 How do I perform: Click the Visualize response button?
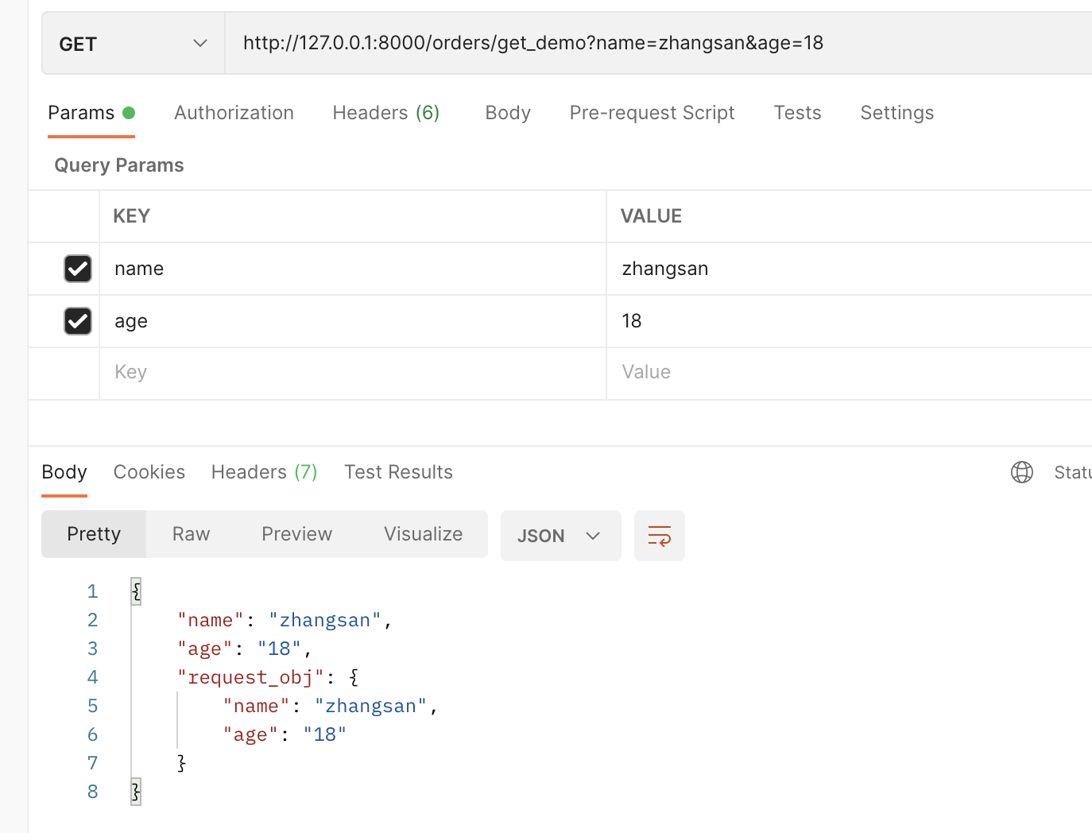tap(423, 533)
